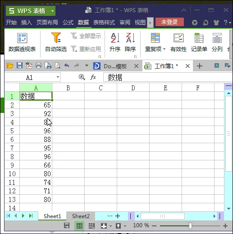Click the zoom magnifier beside the formula bar
Image resolution: width=233 pixels, height=234 pixels.
(x=82, y=77)
